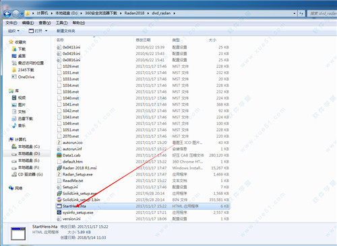Open the 查看(V) menu

pyautogui.click(x=44, y=23)
